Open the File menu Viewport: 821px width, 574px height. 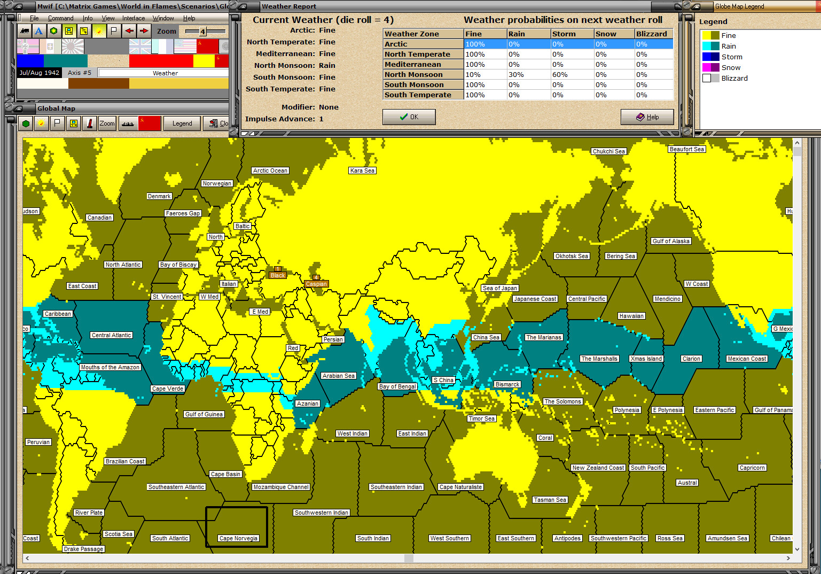[x=34, y=18]
